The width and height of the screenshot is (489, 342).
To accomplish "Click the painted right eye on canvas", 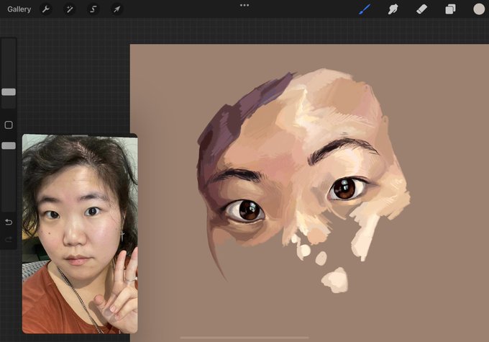I will 347,189.
